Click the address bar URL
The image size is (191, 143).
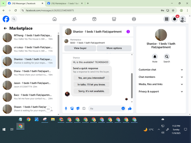(x=50, y=10)
